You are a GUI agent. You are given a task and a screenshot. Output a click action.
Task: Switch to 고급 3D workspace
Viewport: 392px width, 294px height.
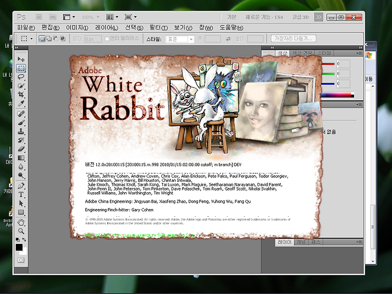pos(301,17)
